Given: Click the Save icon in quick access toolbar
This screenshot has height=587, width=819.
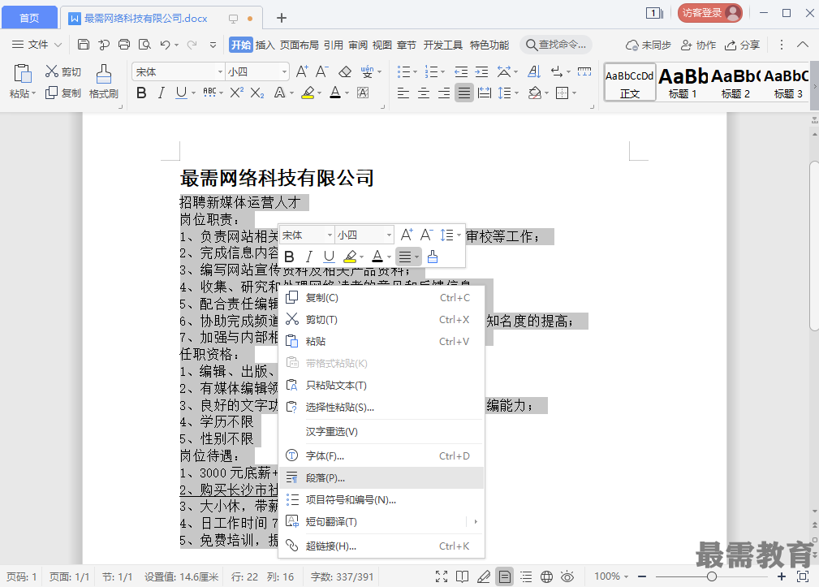Looking at the screenshot, I should click(x=83, y=45).
